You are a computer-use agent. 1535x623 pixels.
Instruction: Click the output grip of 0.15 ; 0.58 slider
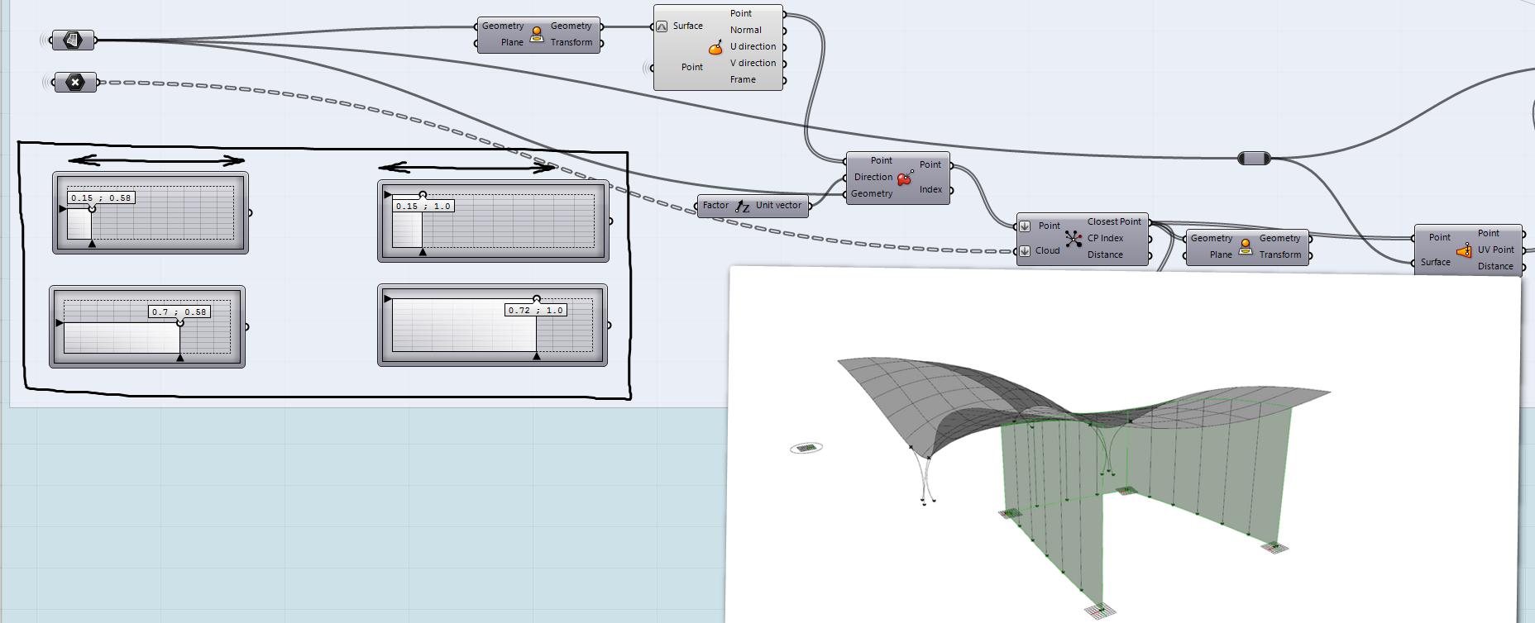(250, 212)
